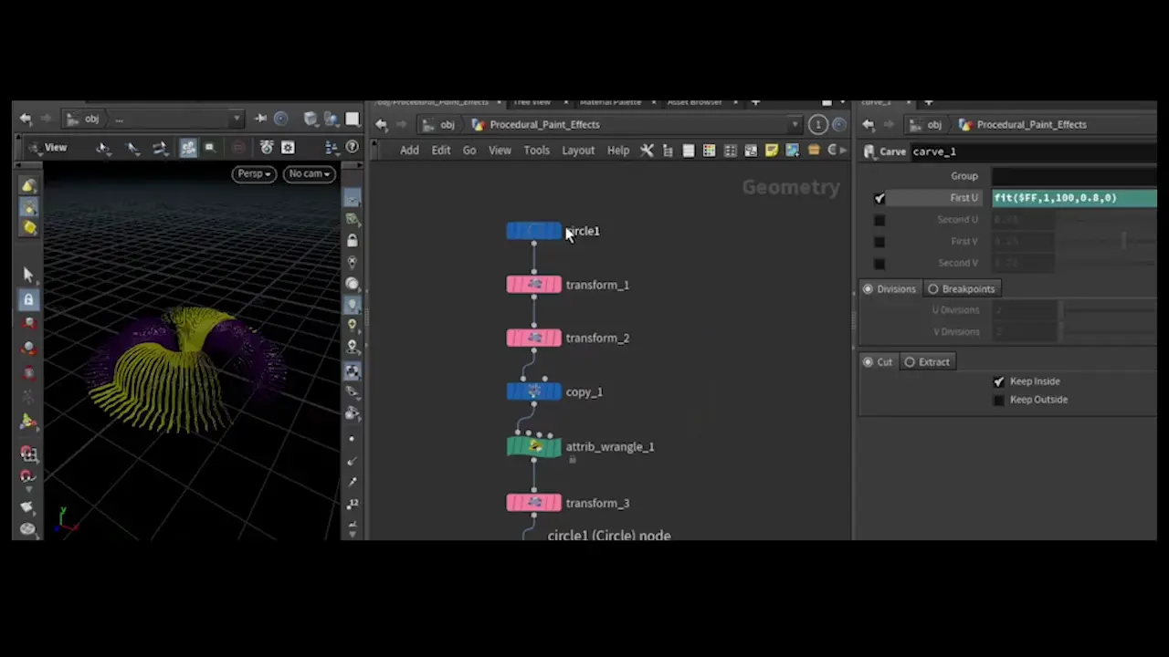The image size is (1169, 657).
Task: Click the Carve node icon in parameter pane
Action: point(871,151)
